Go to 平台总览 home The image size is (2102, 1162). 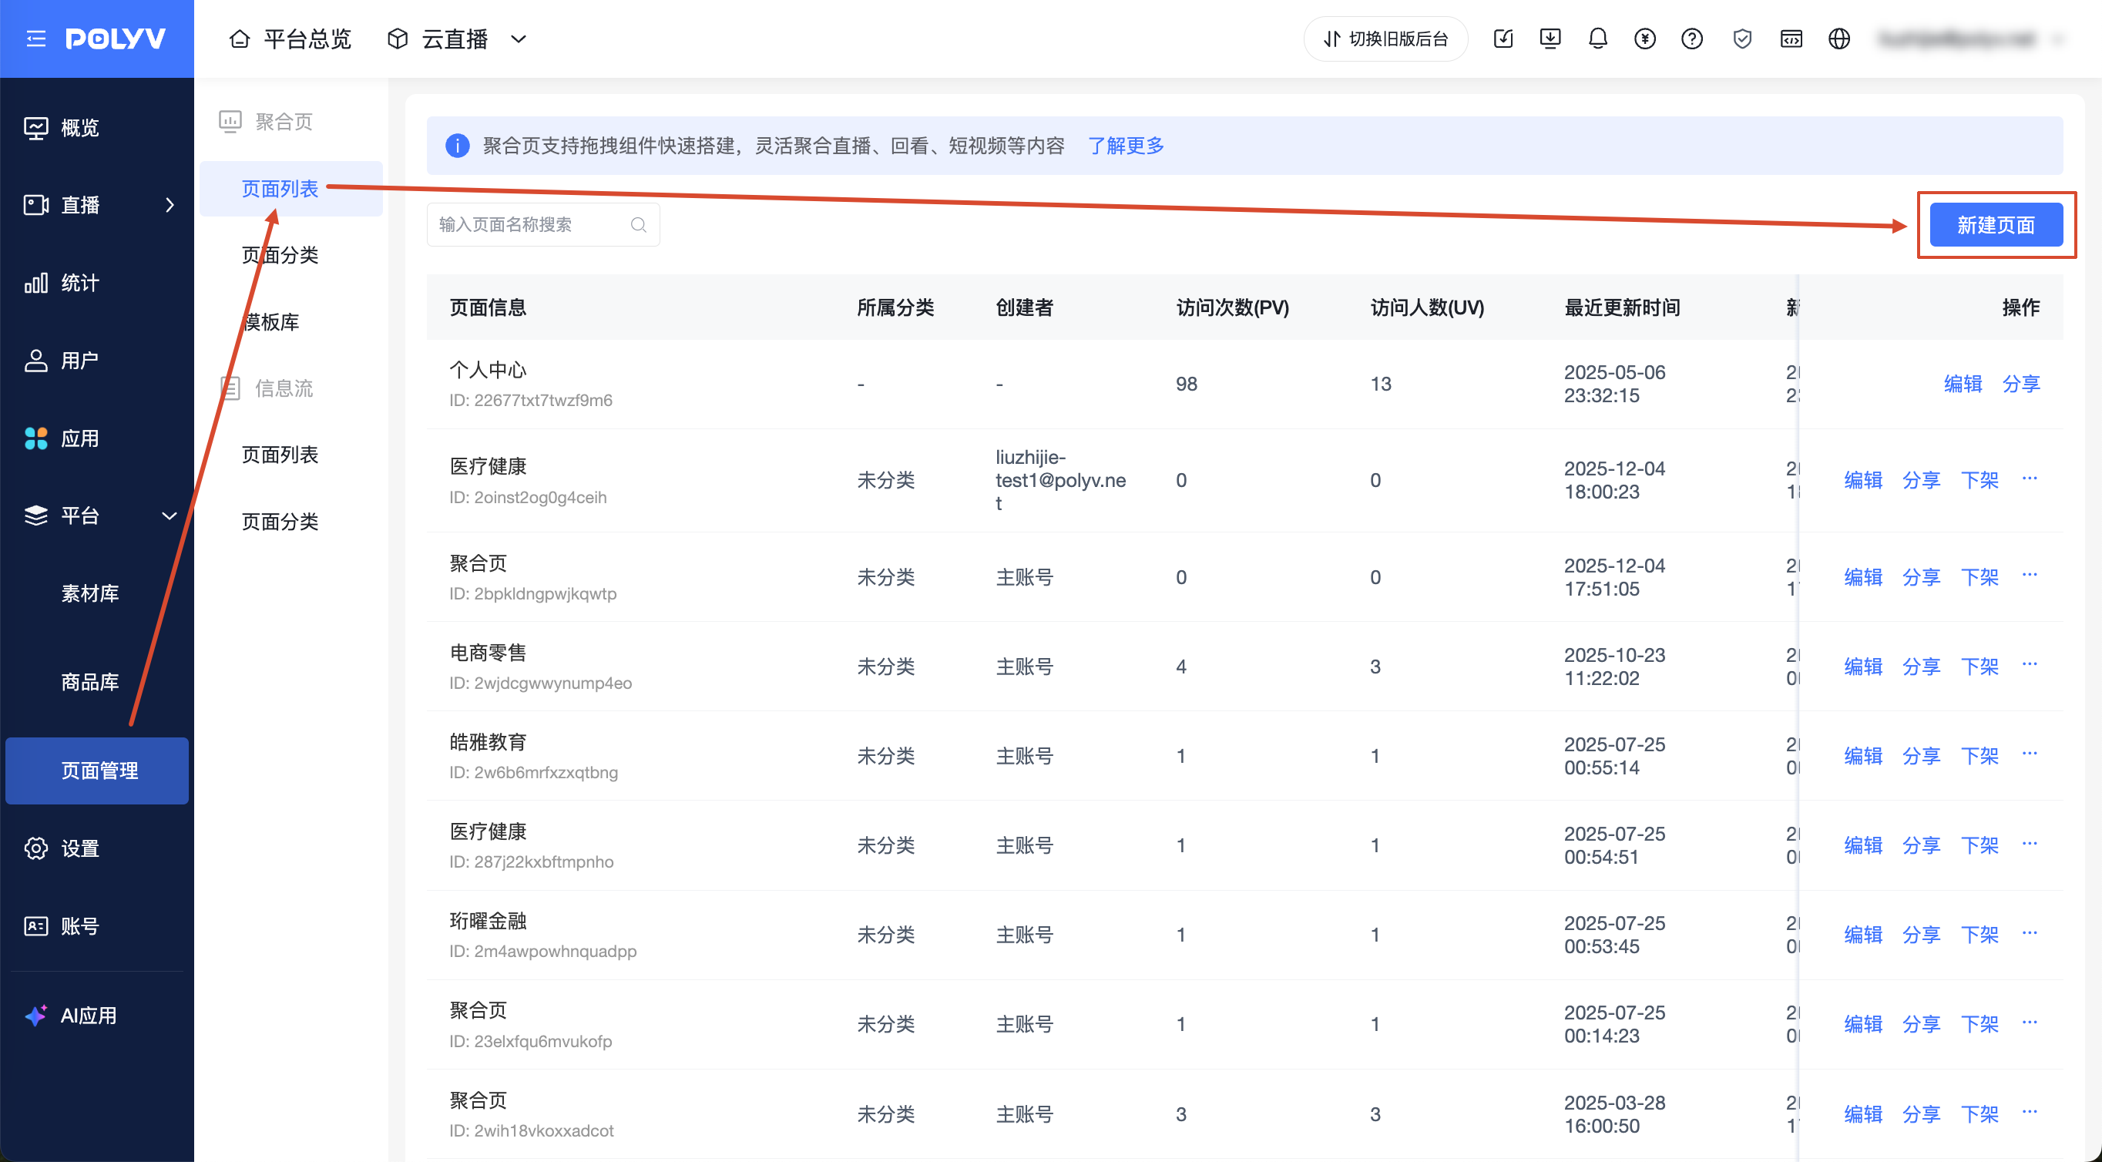pyautogui.click(x=290, y=39)
